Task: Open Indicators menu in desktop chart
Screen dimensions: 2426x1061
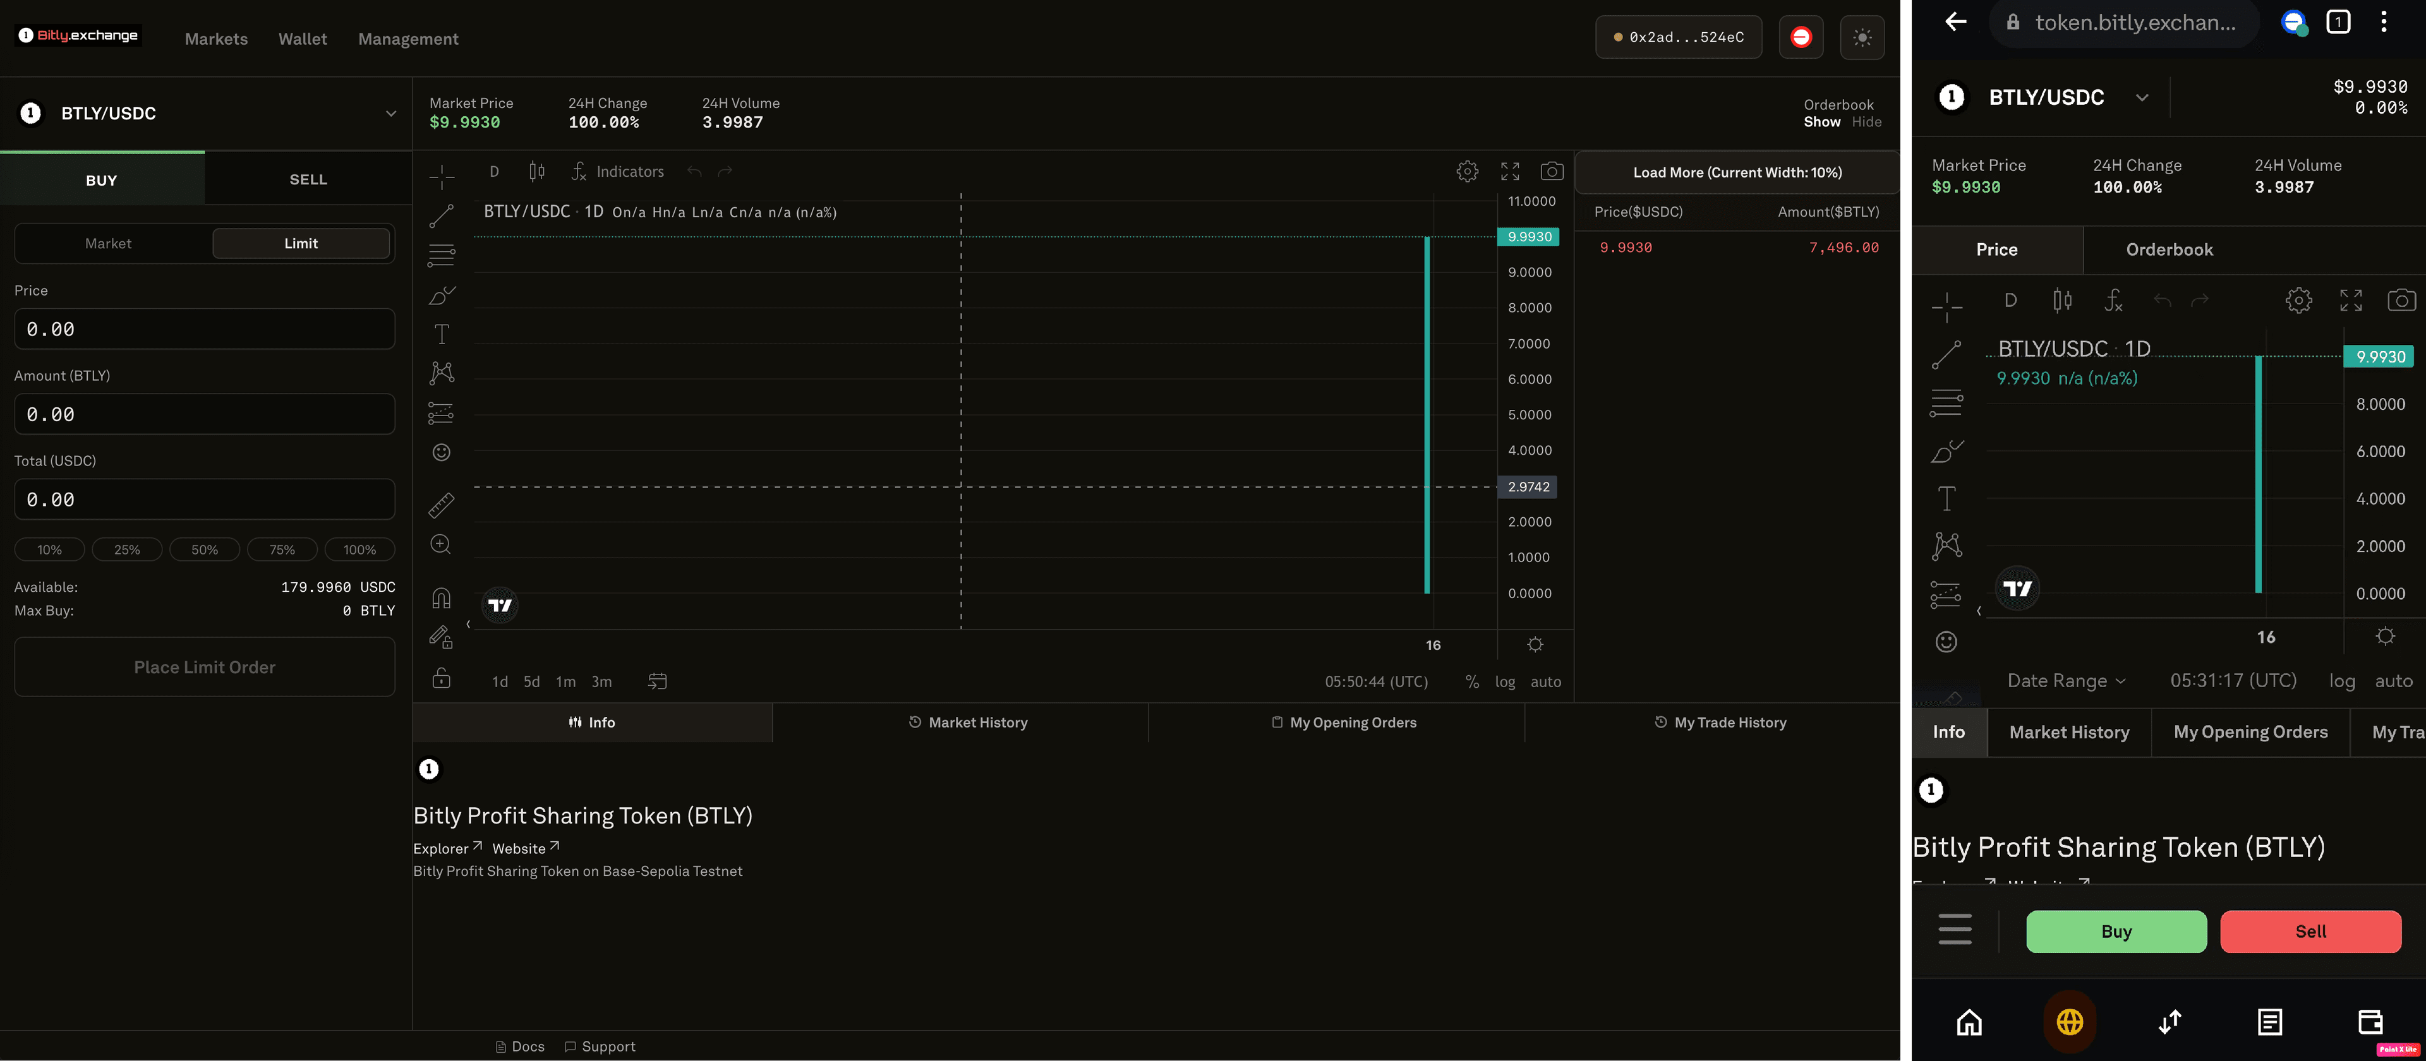Action: [x=618, y=171]
